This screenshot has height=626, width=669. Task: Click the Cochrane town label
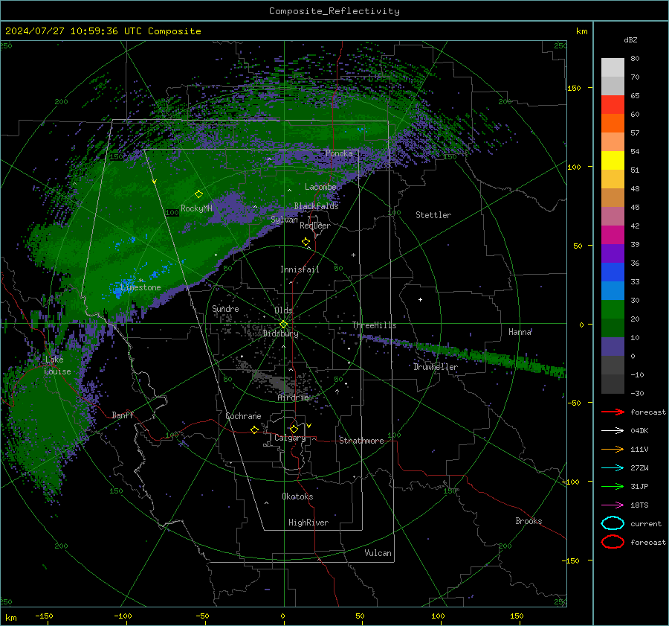pos(243,416)
